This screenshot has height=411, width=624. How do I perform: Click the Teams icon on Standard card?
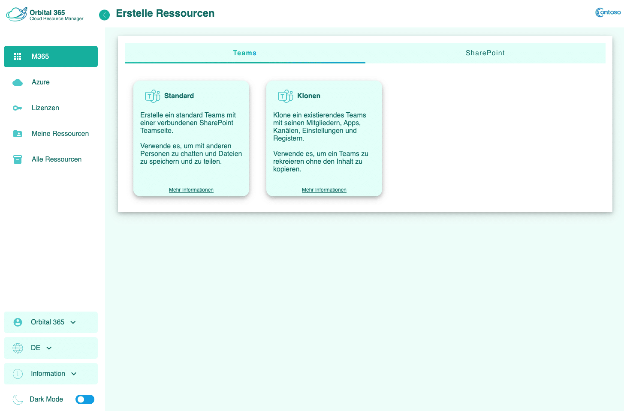tap(152, 96)
